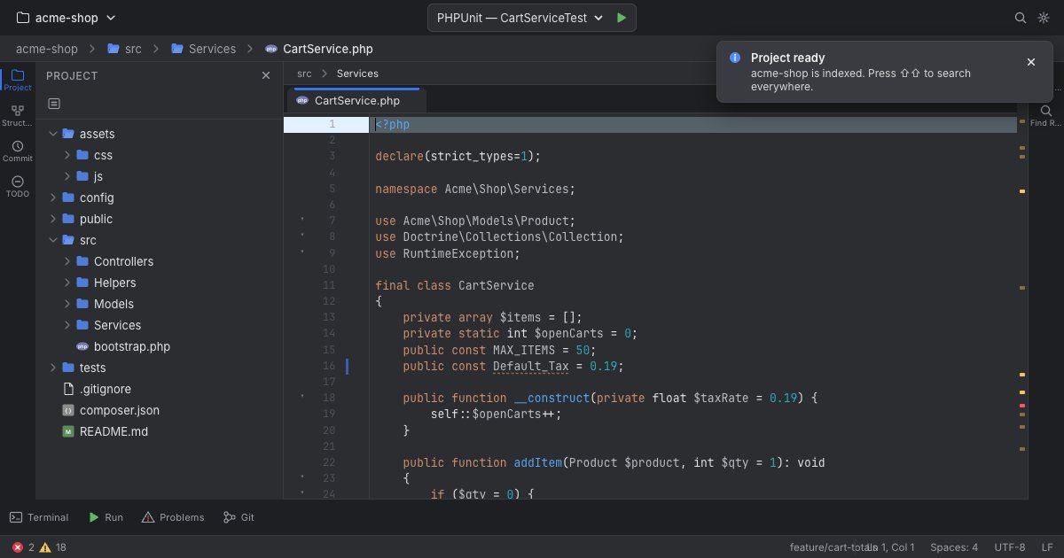Open Search Everywhere magnifier icon

pyautogui.click(x=1021, y=18)
